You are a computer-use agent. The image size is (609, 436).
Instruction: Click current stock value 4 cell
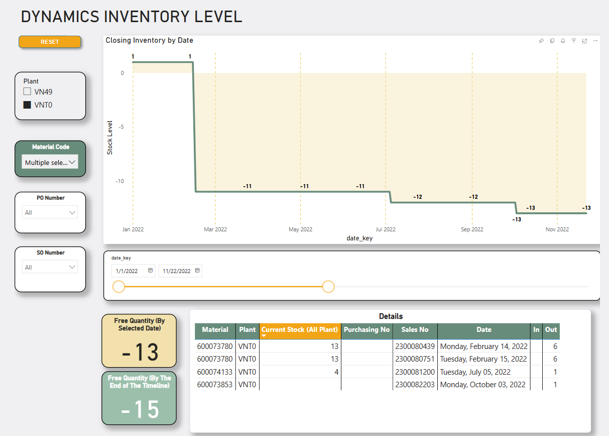(300, 372)
